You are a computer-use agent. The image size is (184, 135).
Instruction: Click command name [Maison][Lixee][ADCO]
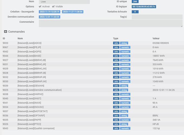(x=29, y=43)
